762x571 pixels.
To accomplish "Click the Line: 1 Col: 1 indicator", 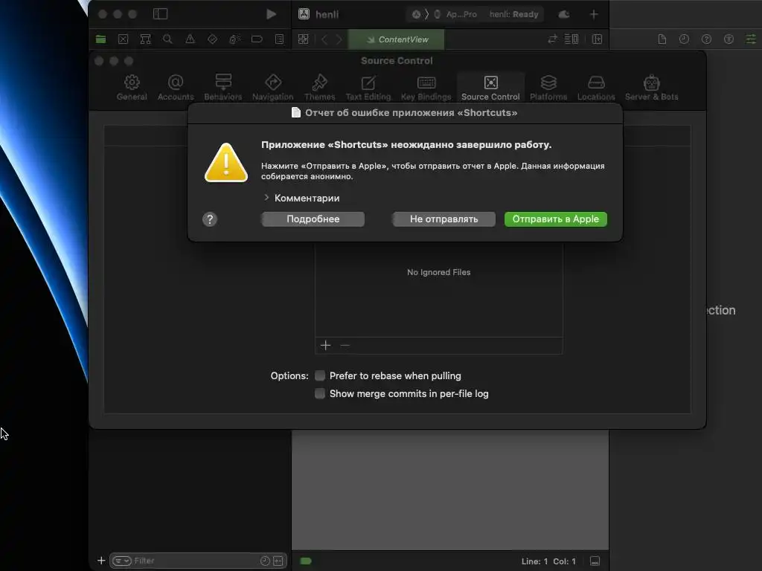I will (x=548, y=561).
